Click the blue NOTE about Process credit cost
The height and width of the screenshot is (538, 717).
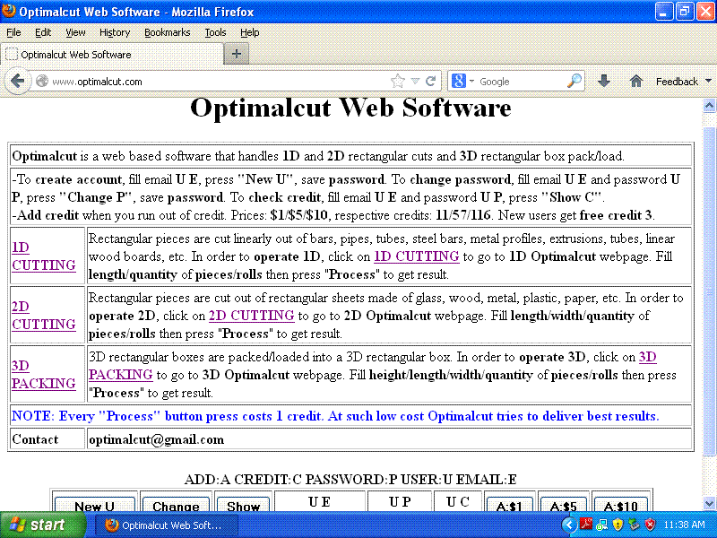point(335,416)
